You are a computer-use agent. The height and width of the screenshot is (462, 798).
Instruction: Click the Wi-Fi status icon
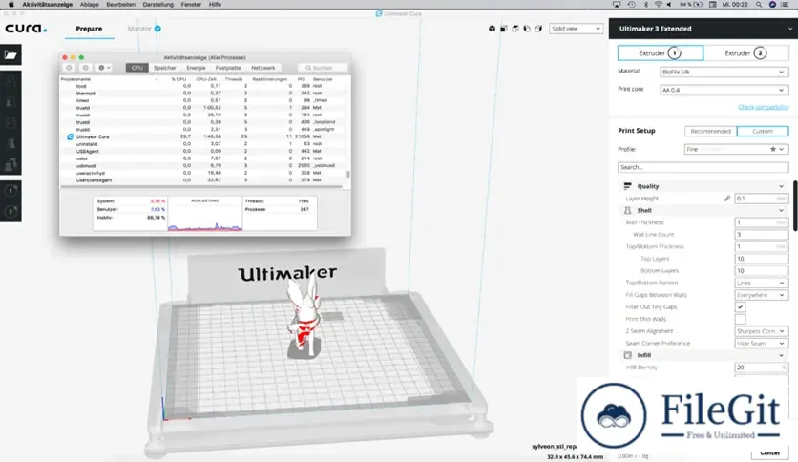(658, 4)
